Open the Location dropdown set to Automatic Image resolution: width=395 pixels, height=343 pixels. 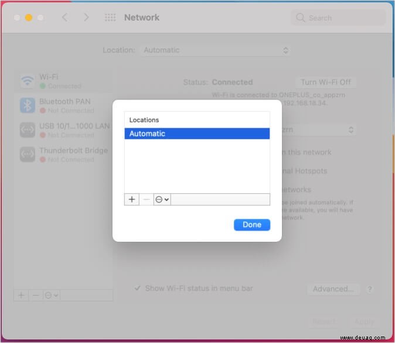pos(216,50)
